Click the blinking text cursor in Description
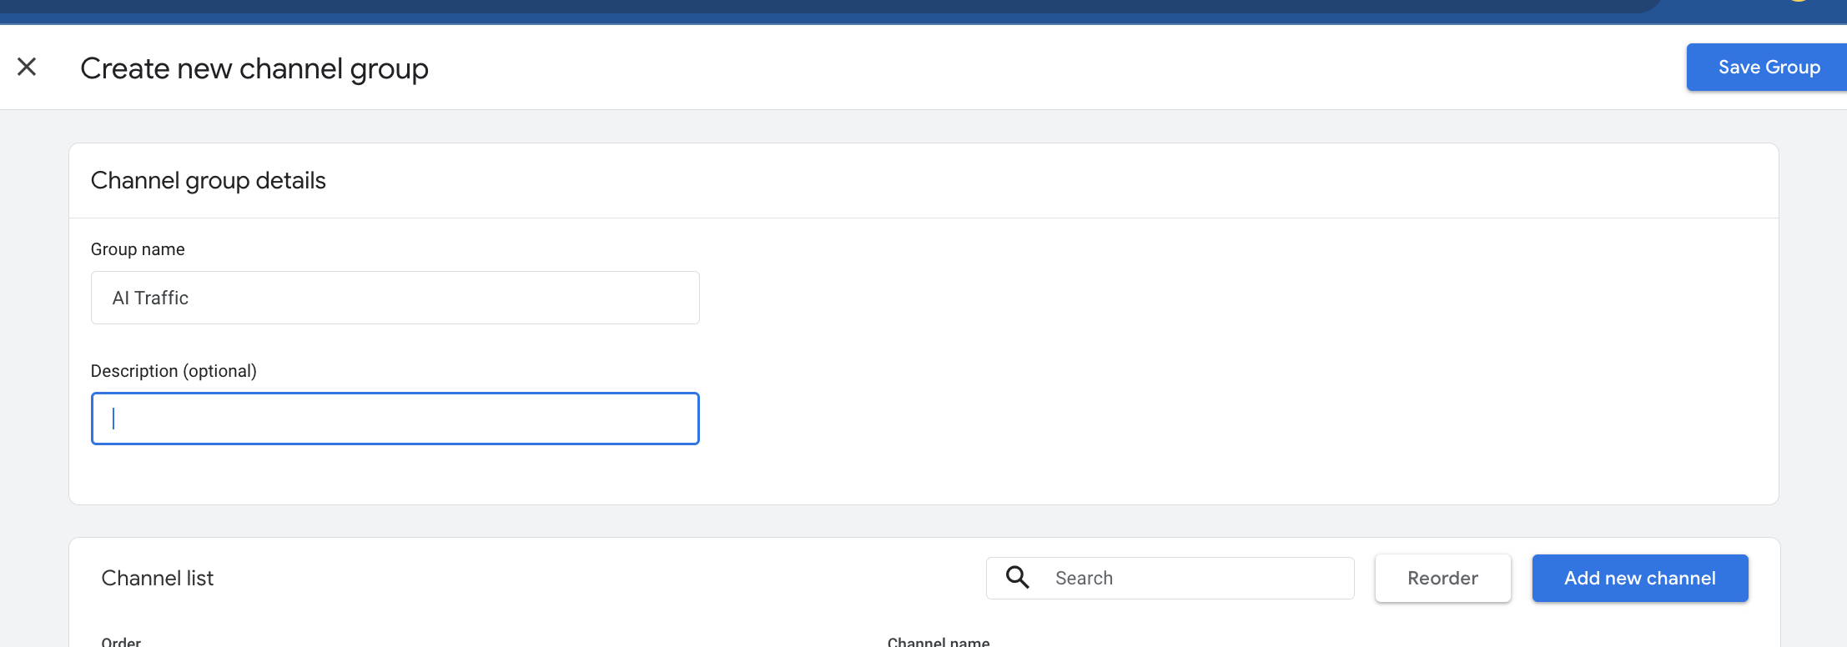1847x647 pixels. pyautogui.click(x=113, y=419)
